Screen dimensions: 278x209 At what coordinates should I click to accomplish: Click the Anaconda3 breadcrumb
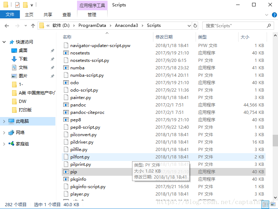(126, 25)
